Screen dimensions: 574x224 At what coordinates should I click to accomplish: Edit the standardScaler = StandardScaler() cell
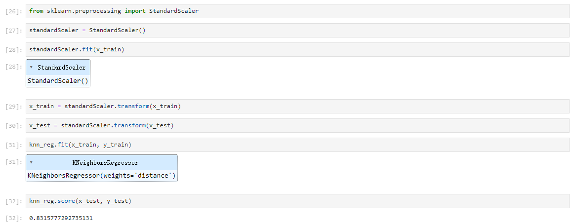click(297, 30)
